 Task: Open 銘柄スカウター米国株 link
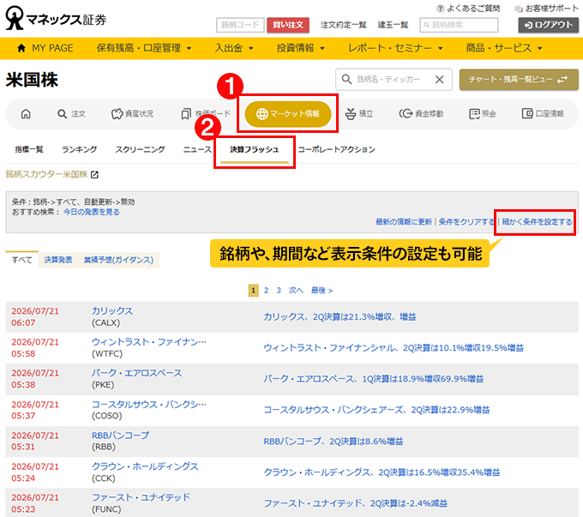[x=46, y=174]
